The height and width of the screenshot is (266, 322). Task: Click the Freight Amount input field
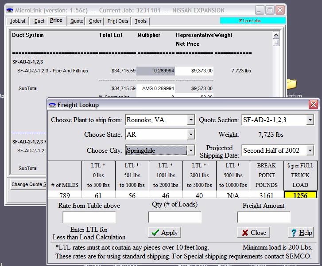click(x=264, y=217)
